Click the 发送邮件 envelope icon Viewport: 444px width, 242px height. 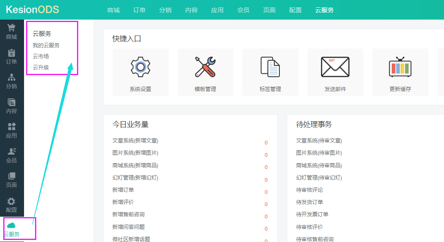point(335,67)
